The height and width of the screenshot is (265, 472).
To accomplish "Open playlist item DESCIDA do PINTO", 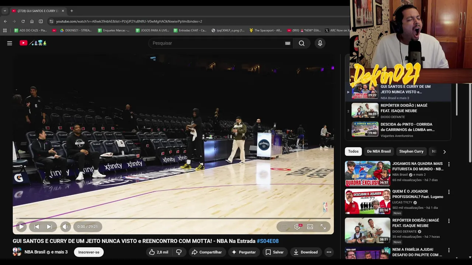I will pyautogui.click(x=398, y=130).
